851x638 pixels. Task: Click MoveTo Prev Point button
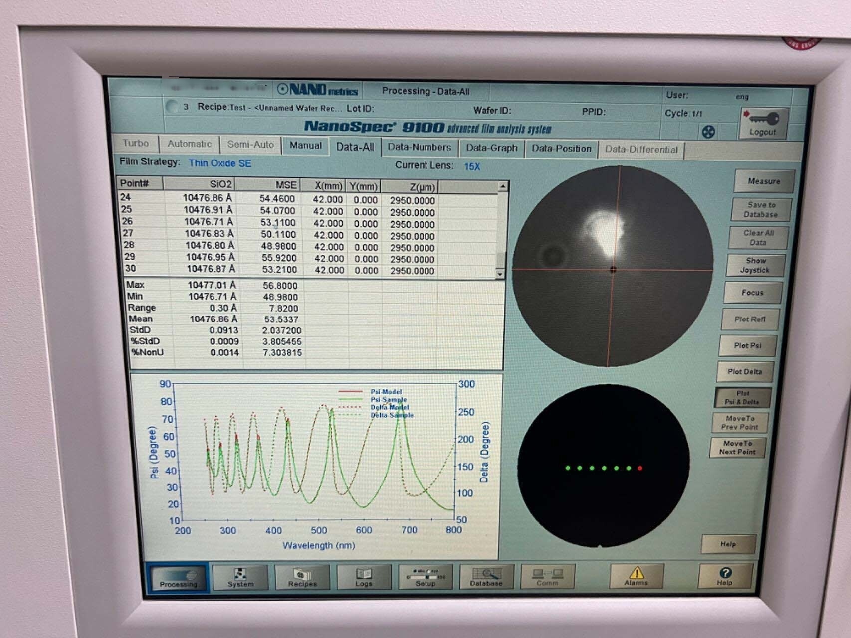(x=739, y=422)
